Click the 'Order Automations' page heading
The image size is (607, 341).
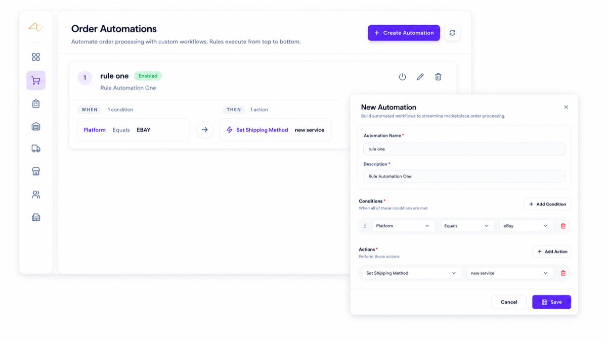click(x=114, y=29)
